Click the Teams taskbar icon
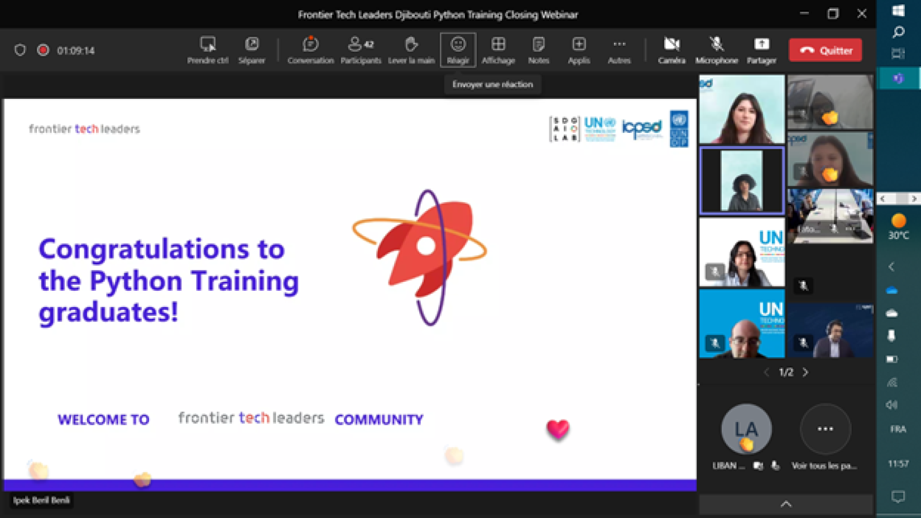The width and height of the screenshot is (921, 518). coord(898,78)
